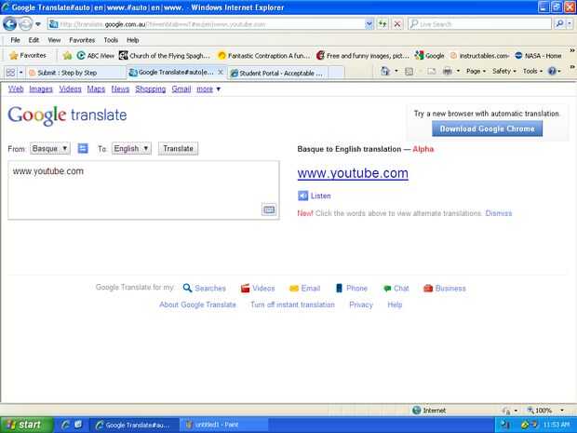Open the command bar Tools dropdown
The width and height of the screenshot is (577, 433).
(x=532, y=71)
